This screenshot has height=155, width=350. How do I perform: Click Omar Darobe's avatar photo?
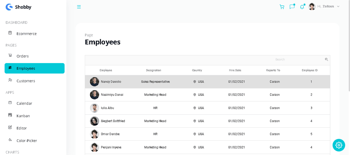coord(94,134)
